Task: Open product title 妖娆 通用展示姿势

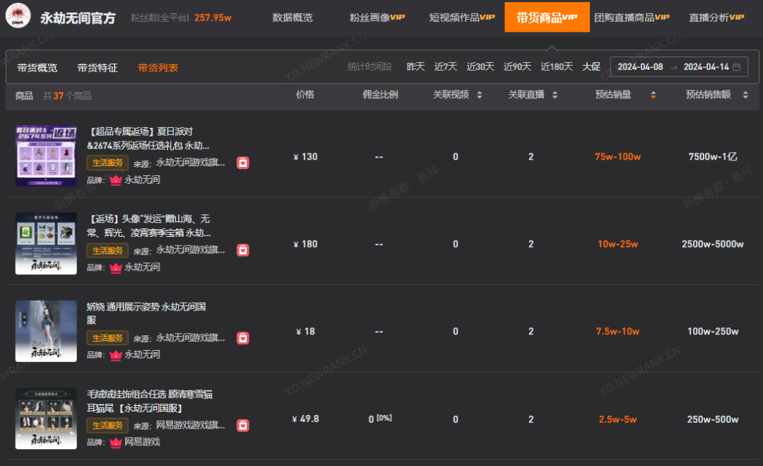Action: pos(146,313)
